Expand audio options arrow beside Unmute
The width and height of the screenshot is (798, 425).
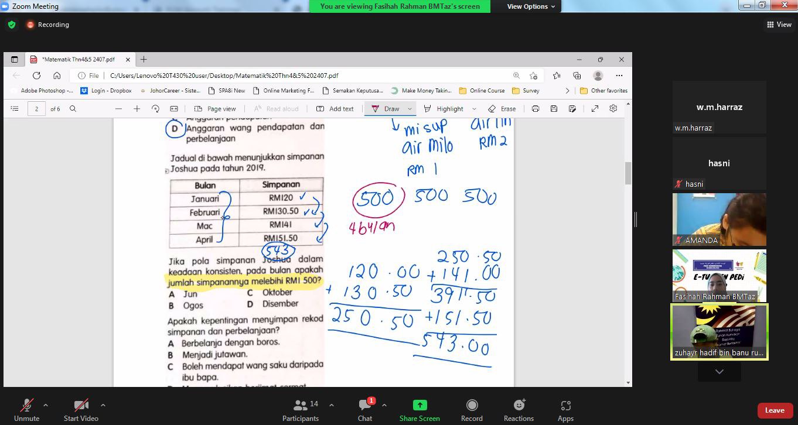(x=46, y=405)
